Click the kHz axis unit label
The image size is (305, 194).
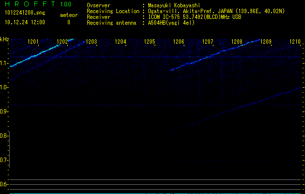(x=4, y=39)
